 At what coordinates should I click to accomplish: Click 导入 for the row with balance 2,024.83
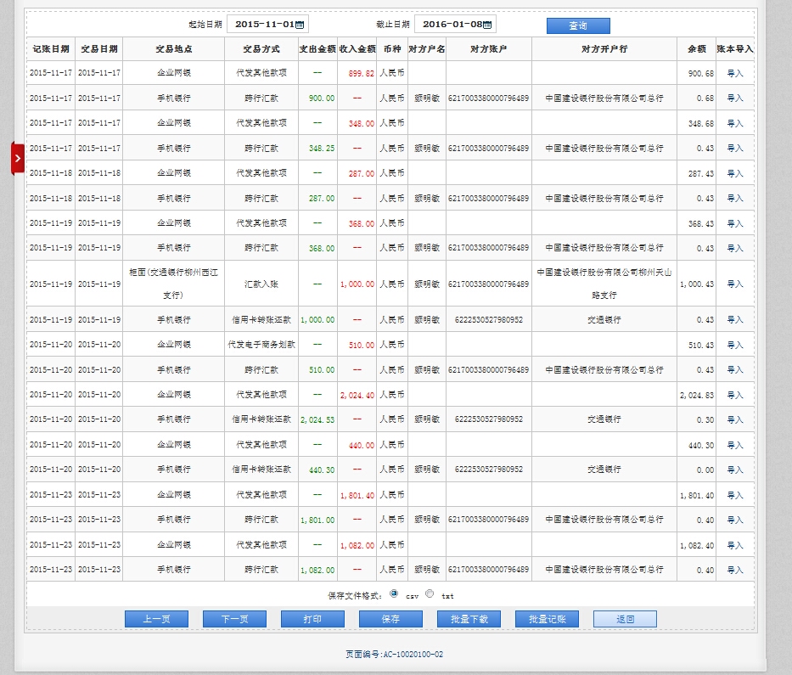[734, 395]
